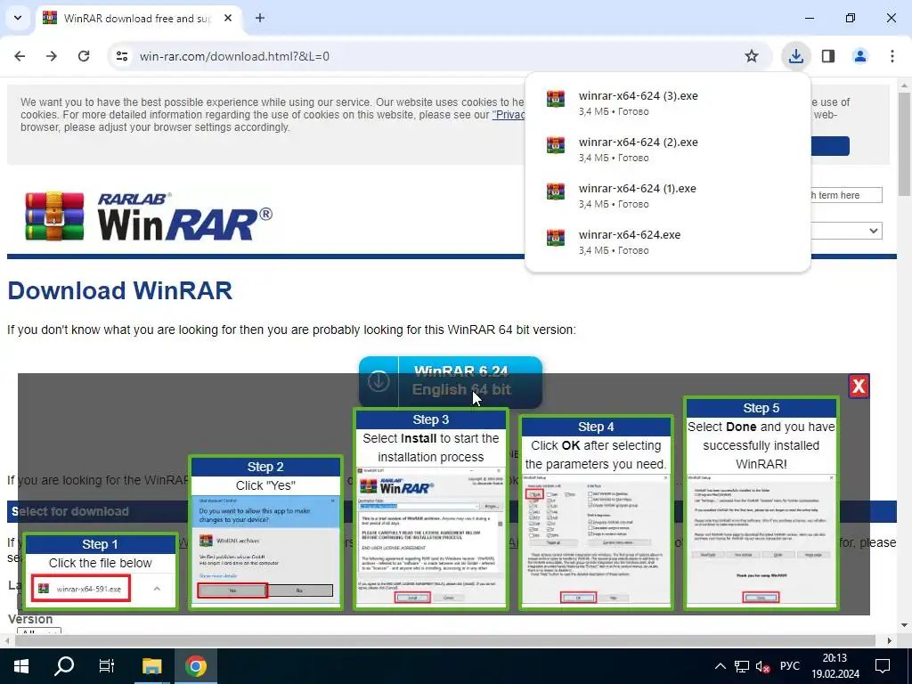
Task: Open winrar-x64-624 (3).exe from downloads
Action: coord(667,102)
